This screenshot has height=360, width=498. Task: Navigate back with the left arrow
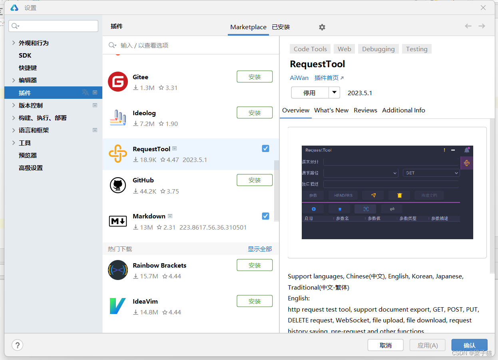point(468,26)
